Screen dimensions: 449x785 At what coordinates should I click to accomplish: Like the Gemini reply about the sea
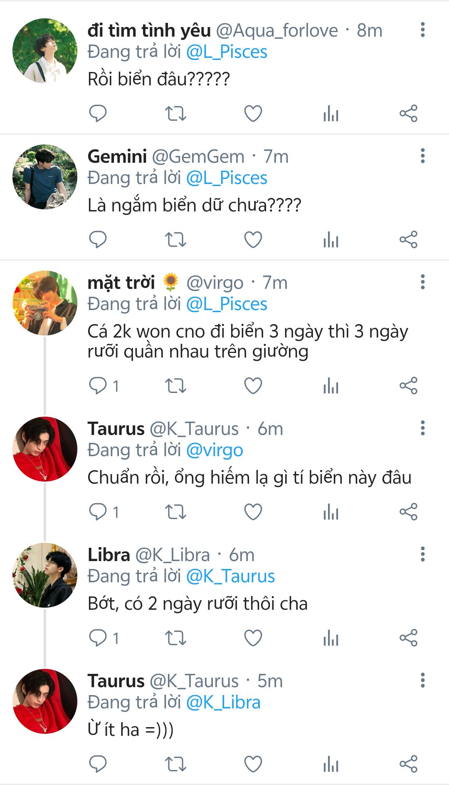253,240
